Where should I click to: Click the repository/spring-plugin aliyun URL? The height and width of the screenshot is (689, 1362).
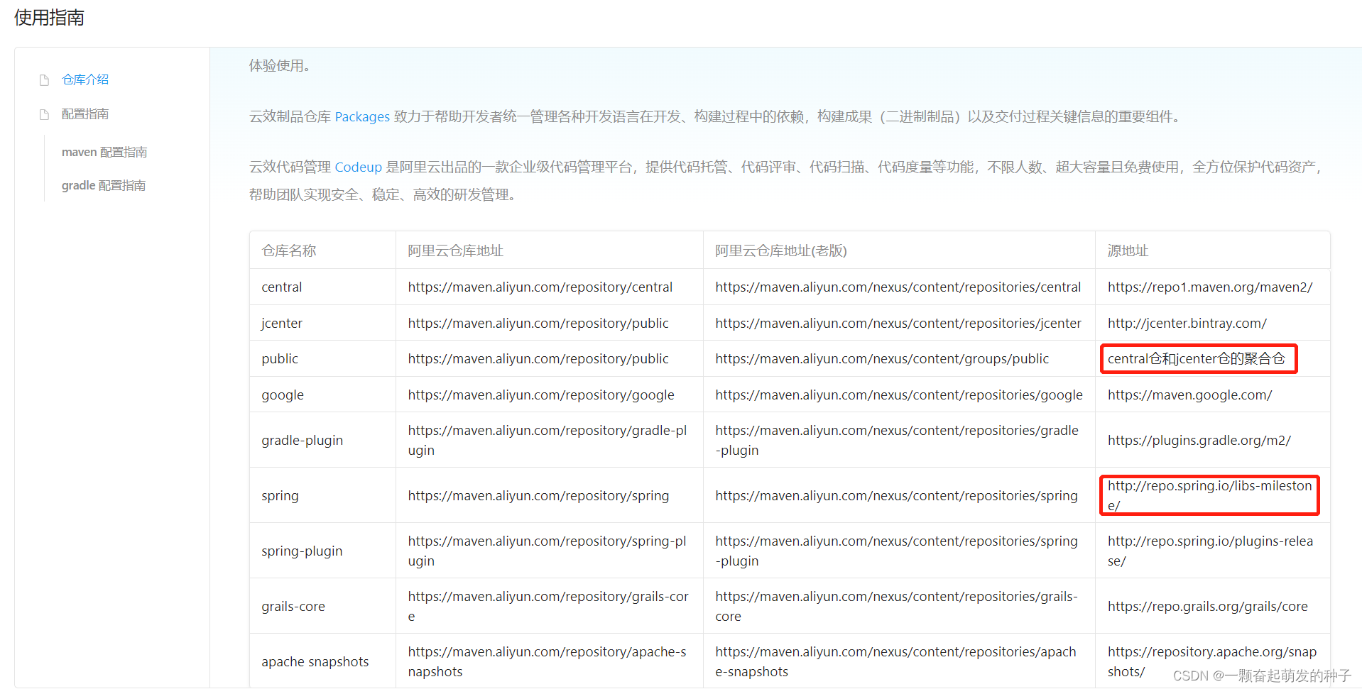click(547, 551)
